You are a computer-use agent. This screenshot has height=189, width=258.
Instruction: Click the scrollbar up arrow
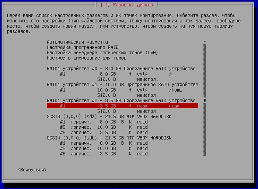[x=205, y=42]
